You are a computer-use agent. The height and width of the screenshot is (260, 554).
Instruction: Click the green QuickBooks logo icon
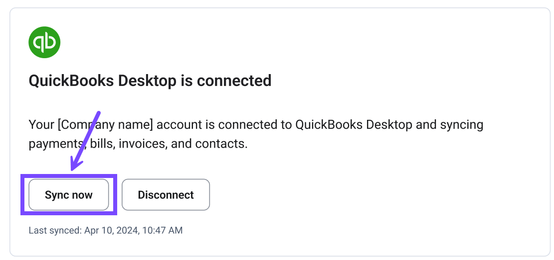pos(44,42)
